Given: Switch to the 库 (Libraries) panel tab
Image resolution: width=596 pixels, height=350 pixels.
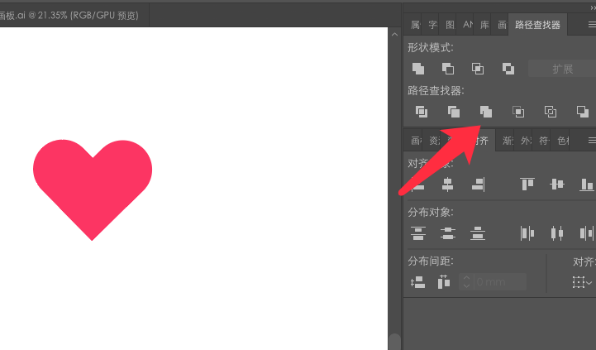Looking at the screenshot, I should [484, 25].
